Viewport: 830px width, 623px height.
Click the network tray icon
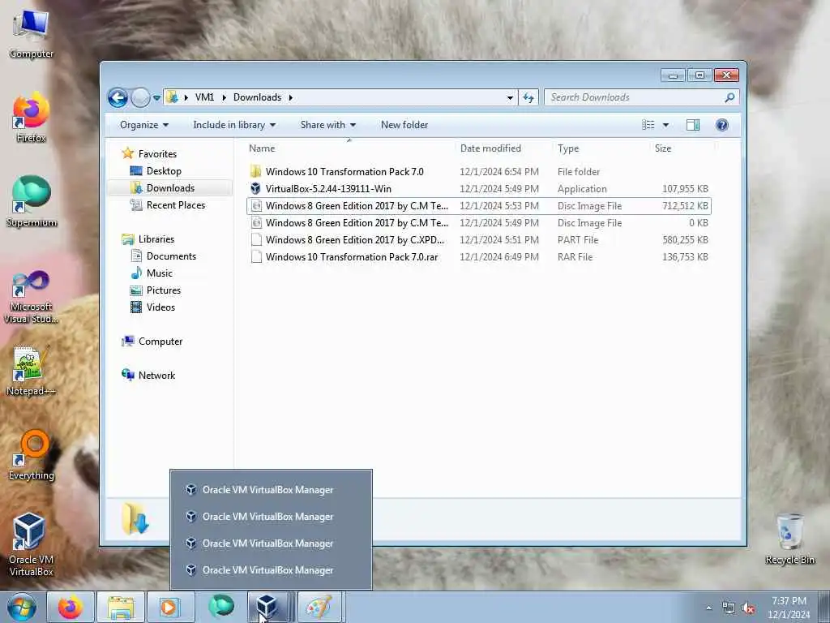point(729,608)
